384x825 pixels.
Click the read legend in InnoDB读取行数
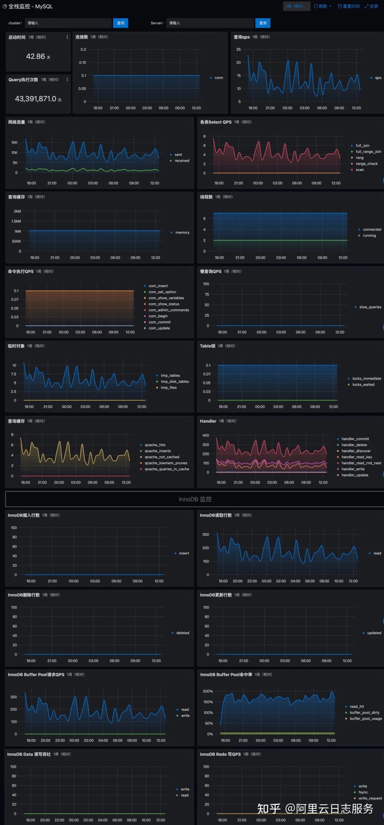coord(375,553)
